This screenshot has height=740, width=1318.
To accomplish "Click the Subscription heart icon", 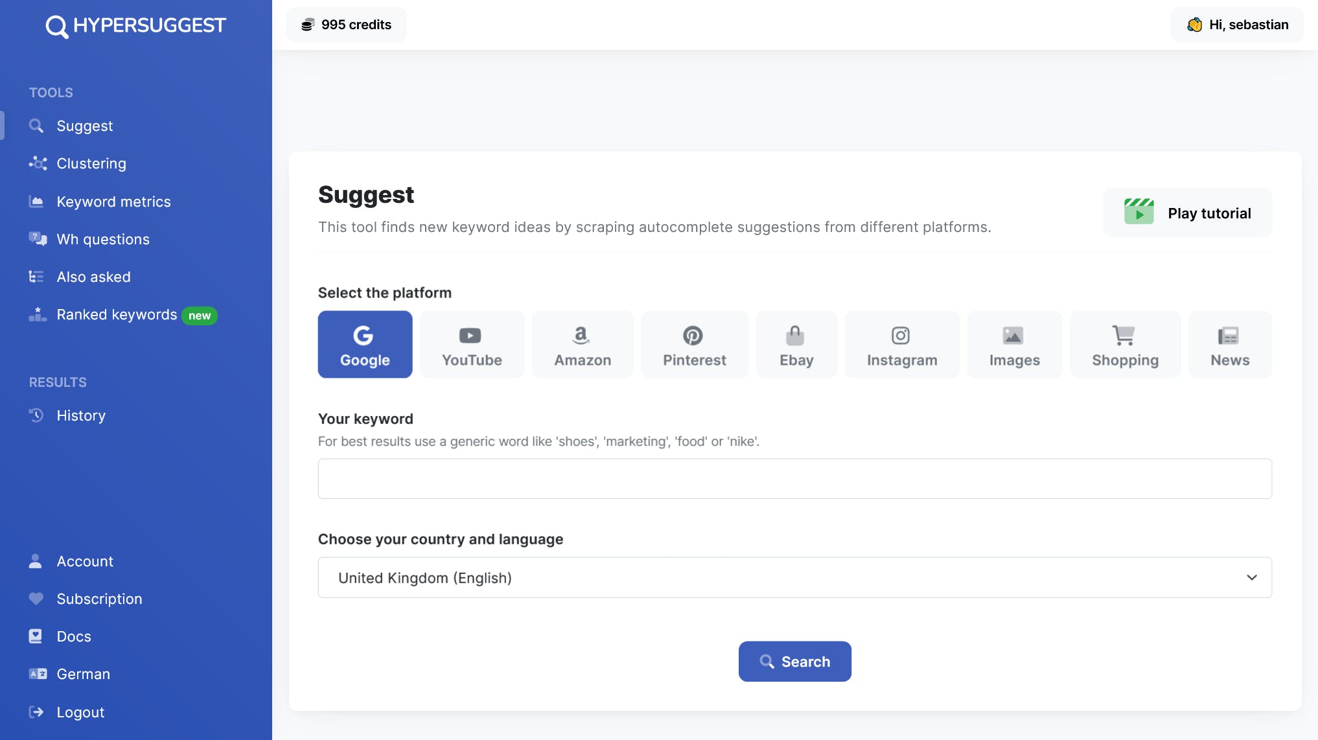I will pos(36,599).
